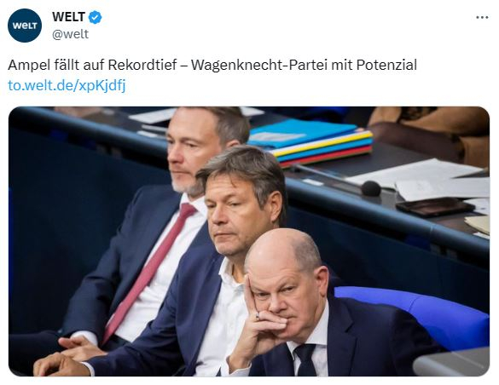Click the word Wagenknecht-Partei in the tweet
Screen dimensions: 499x385
click(259, 65)
